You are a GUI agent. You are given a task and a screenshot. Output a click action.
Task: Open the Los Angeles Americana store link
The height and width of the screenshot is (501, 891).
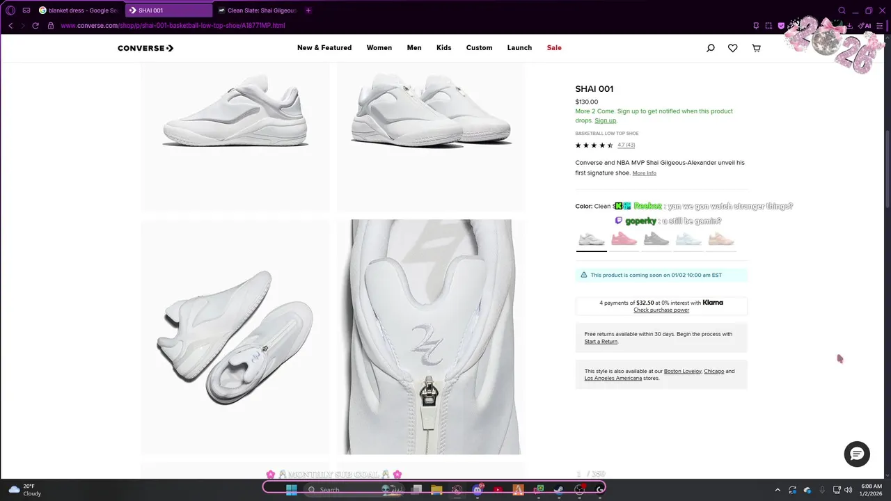[613, 379]
